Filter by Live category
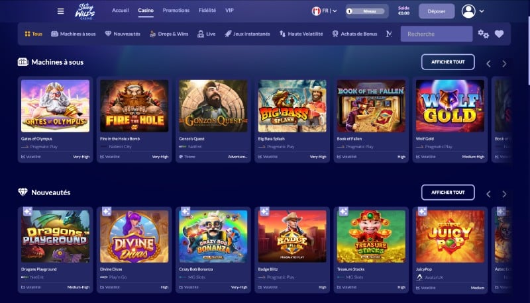The image size is (530, 303). click(206, 34)
